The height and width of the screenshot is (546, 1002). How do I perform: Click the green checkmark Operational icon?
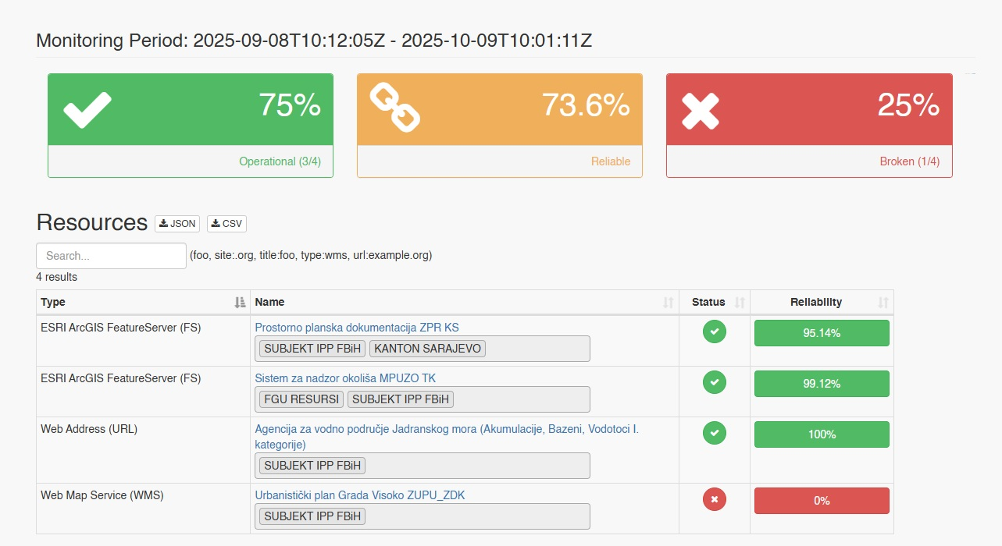(87, 110)
